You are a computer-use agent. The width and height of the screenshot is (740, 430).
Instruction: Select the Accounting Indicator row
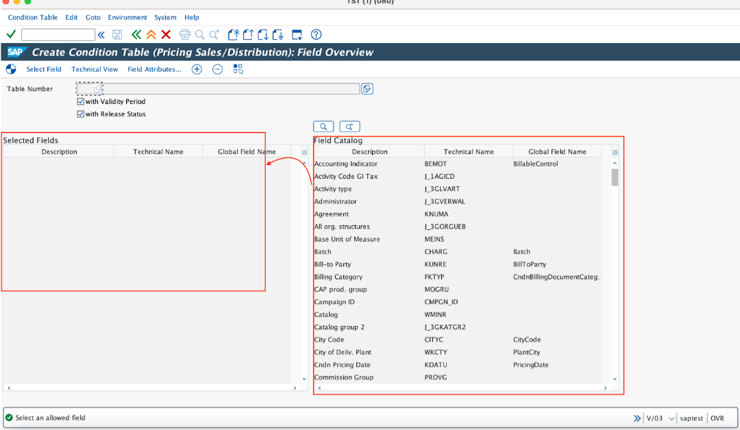point(458,164)
